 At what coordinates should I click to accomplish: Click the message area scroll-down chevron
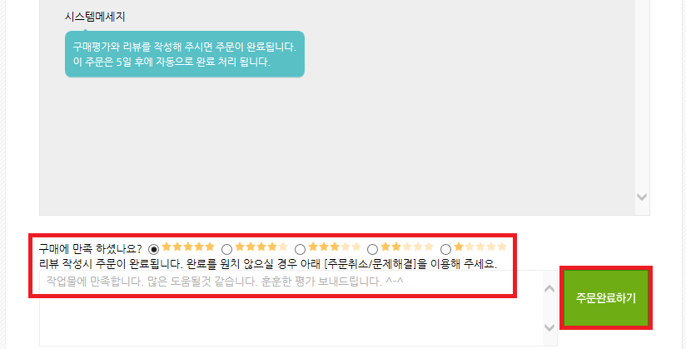tap(642, 197)
